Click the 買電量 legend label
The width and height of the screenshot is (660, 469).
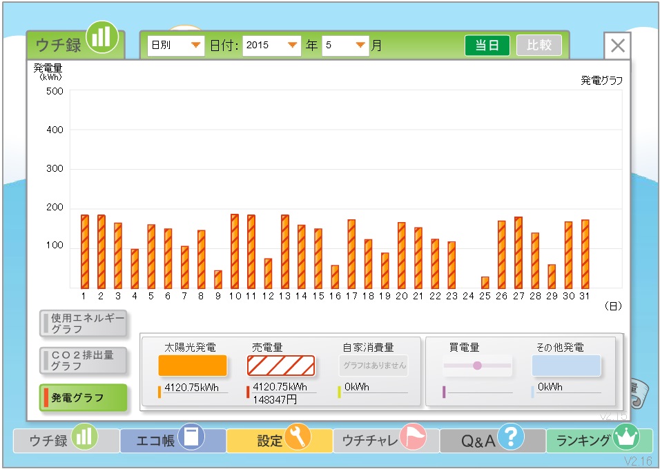pyautogui.click(x=464, y=348)
